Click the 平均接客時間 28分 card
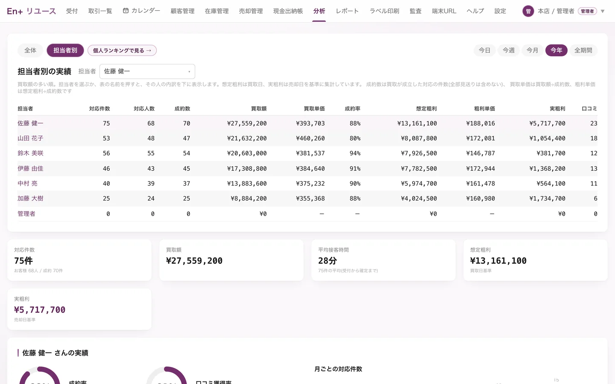The width and height of the screenshot is (615, 384). (384, 260)
